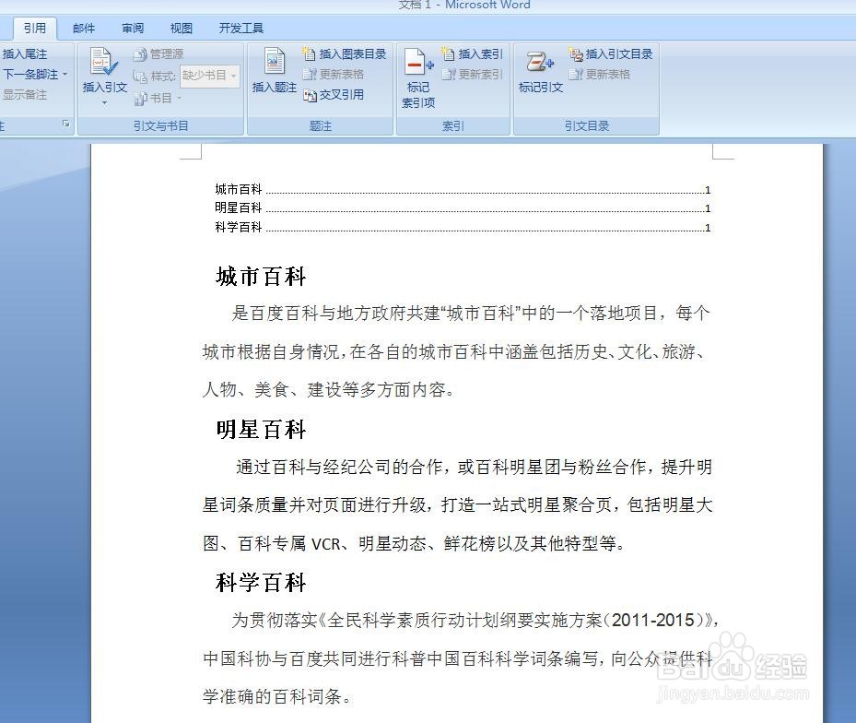This screenshot has width=856, height=723.
Task: Click the 明星百科 table of contents entry
Action: (x=237, y=208)
